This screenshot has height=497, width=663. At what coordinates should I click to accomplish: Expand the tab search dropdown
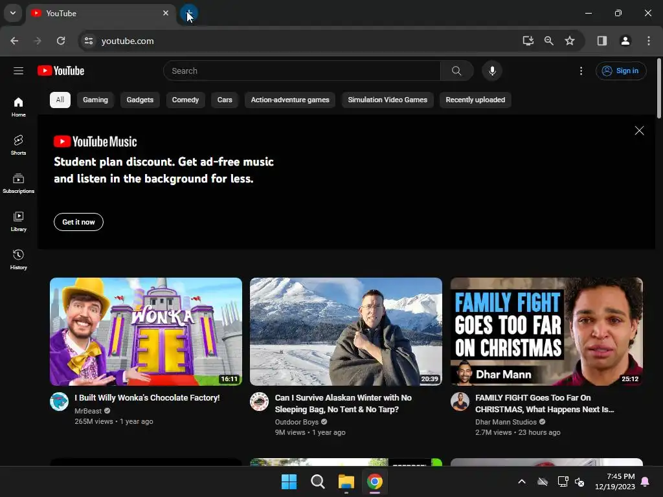coord(13,13)
